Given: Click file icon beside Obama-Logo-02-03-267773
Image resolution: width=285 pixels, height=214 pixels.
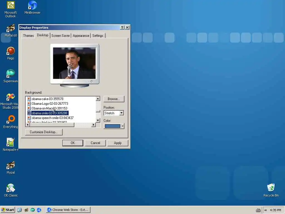Looking at the screenshot, I should (29, 104).
